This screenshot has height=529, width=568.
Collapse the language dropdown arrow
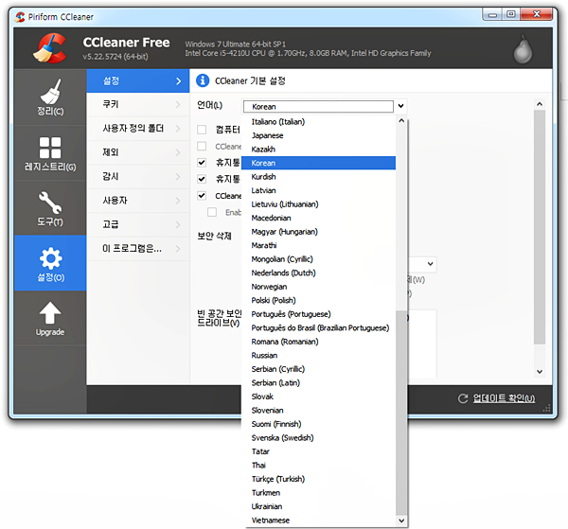coord(400,106)
